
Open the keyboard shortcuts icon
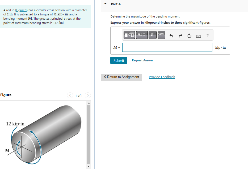click(199, 36)
